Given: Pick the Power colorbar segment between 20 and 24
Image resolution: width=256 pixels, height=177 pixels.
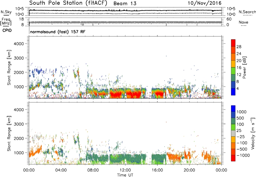Looking at the screenshot, I should pyautogui.click(x=233, y=57).
